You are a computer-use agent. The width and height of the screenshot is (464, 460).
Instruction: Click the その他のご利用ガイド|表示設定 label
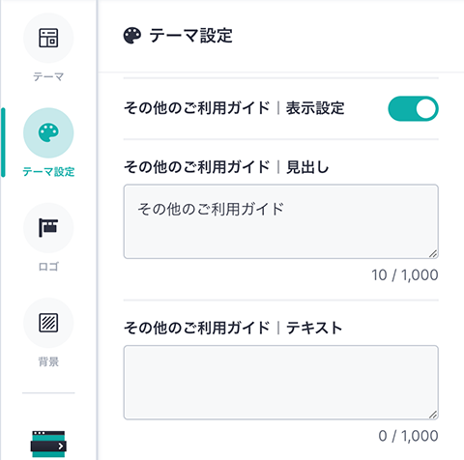click(234, 108)
